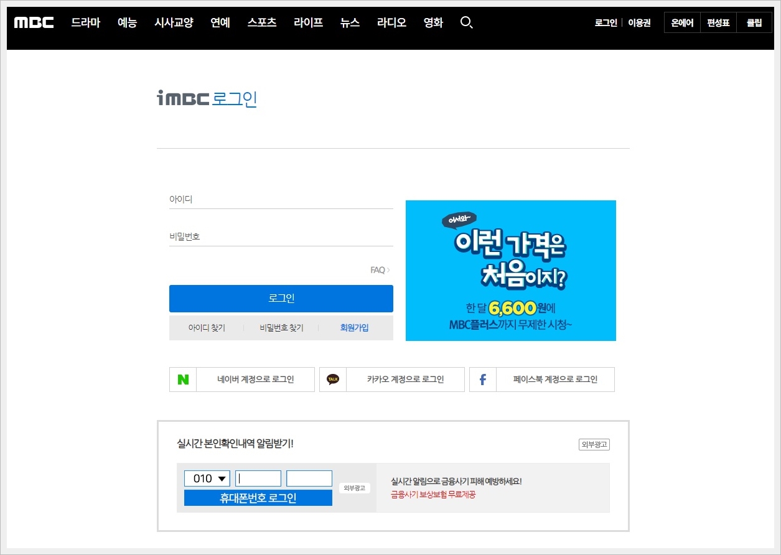
Task: Click the 외부광고 label at top right of ad
Action: point(594,444)
